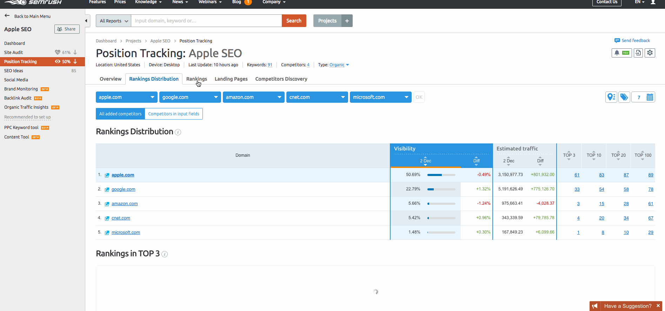Open cnet.com external link icon

[x=107, y=218]
